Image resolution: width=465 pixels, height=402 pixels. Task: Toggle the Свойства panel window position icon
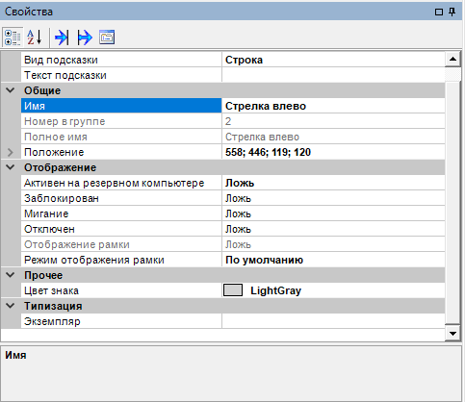coord(439,12)
